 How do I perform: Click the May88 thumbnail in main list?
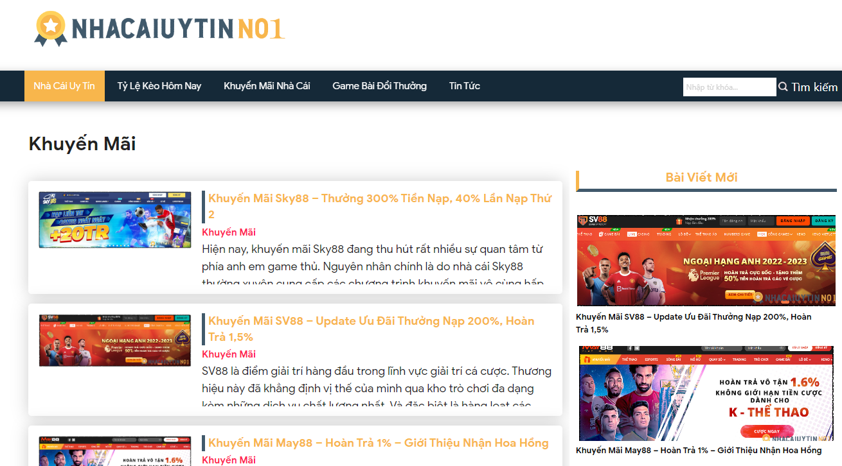[115, 451]
